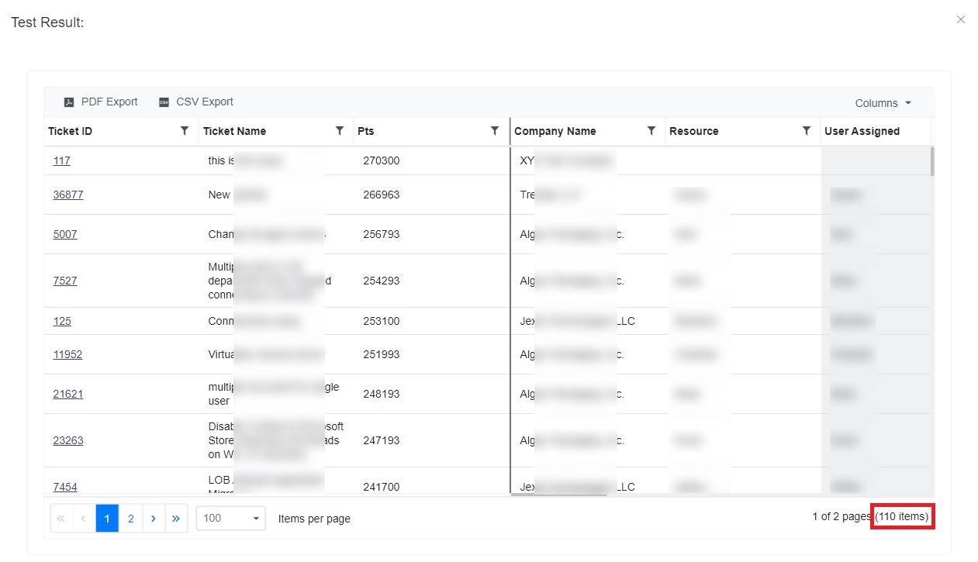The image size is (978, 562).
Task: Open the Ticket ID column filter
Action: click(x=184, y=131)
